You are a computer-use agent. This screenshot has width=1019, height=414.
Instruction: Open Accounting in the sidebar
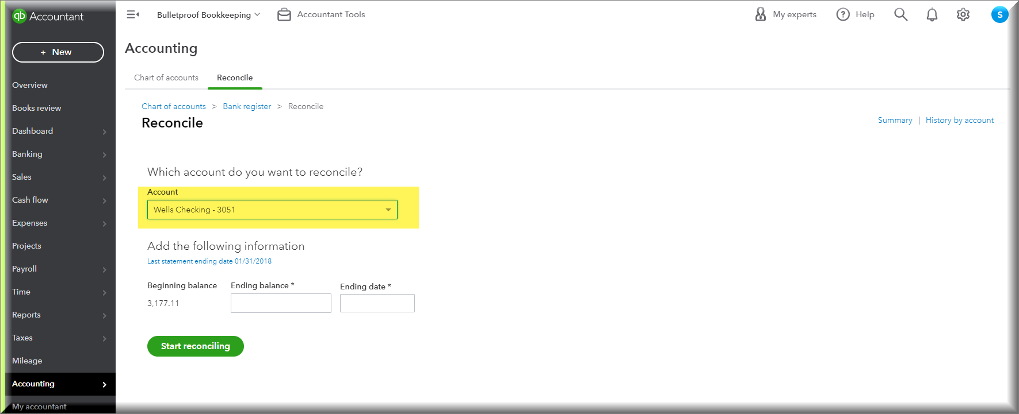pyautogui.click(x=33, y=384)
